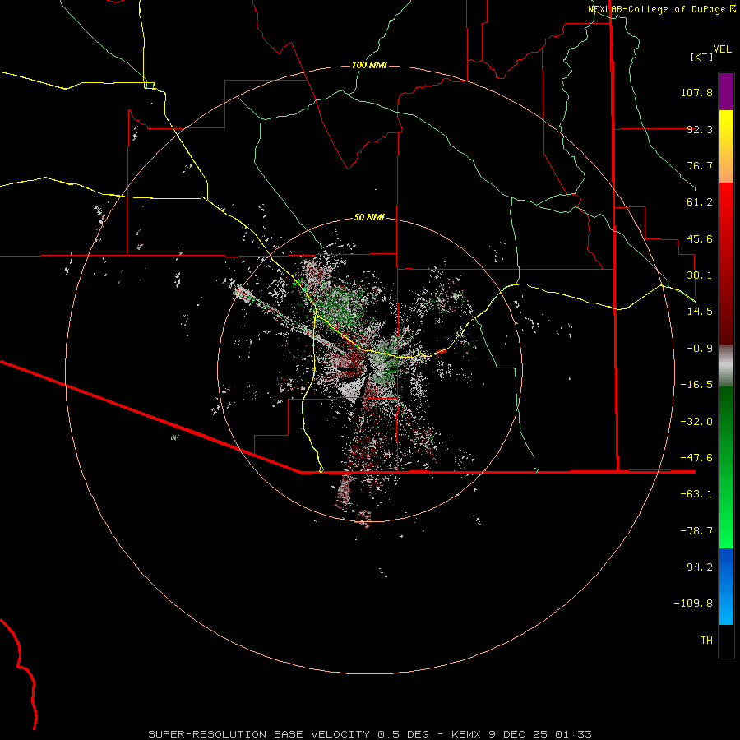
Task: Click the red segment of the velocity color bar
Action: (x=726, y=263)
